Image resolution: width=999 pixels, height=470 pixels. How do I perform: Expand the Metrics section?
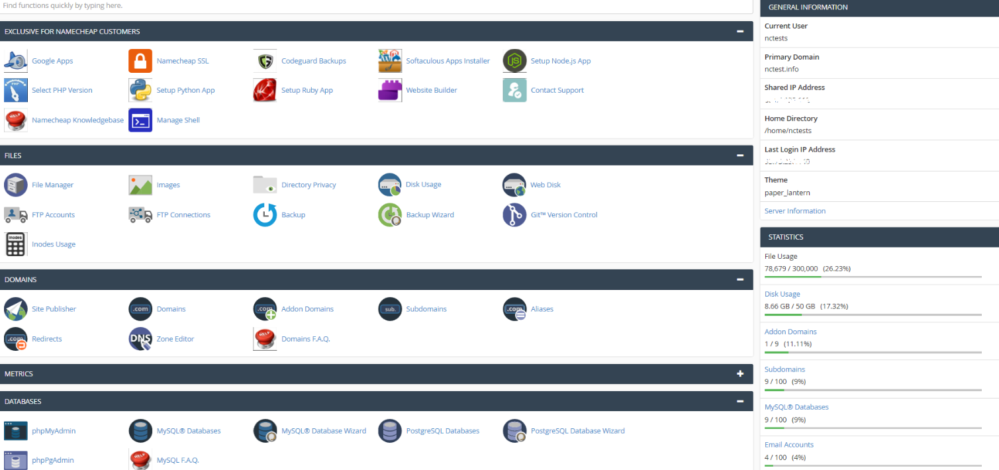coord(740,374)
